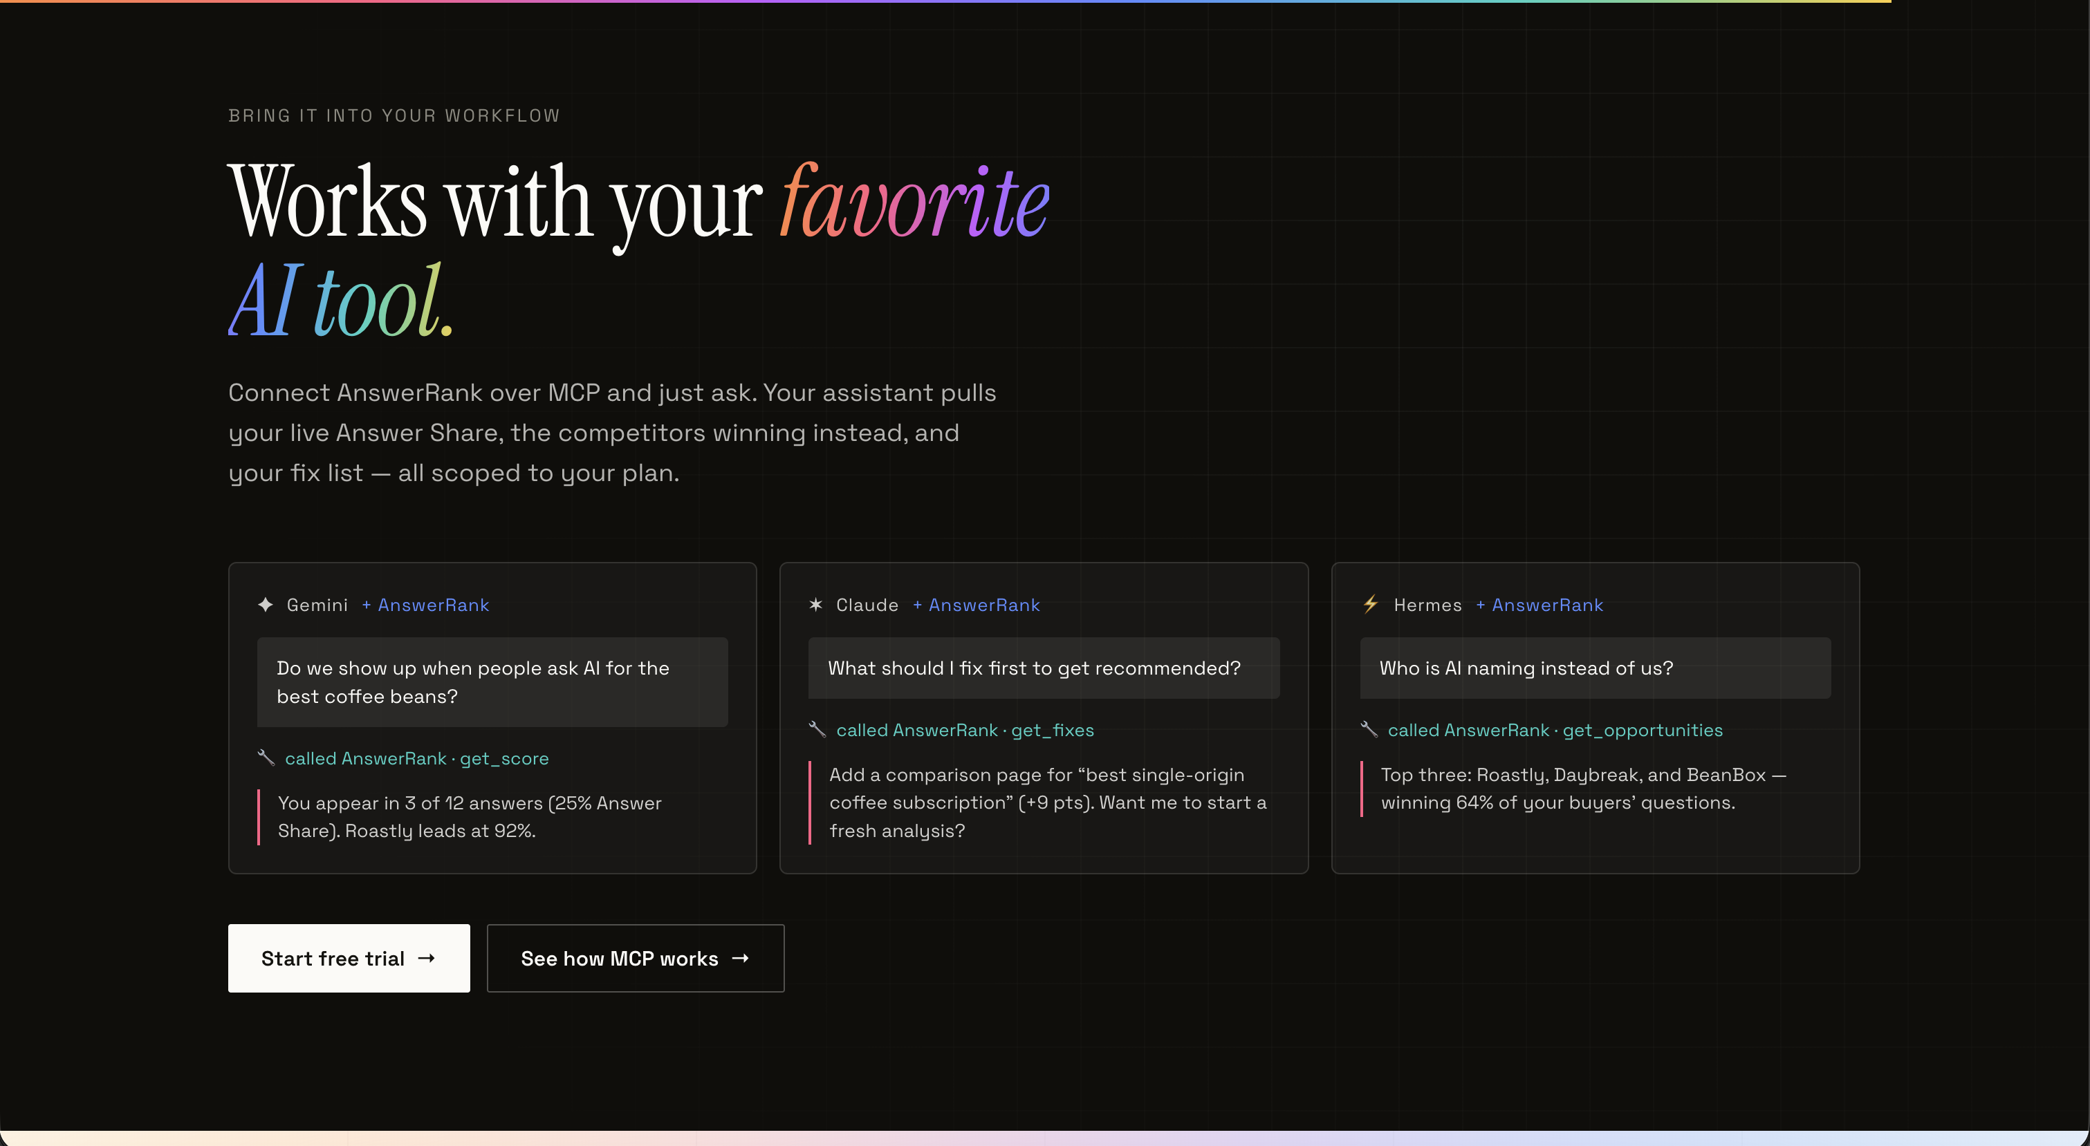This screenshot has width=2090, height=1146.
Task: Click the 'Add a comparison page' response text
Action: (1048, 802)
